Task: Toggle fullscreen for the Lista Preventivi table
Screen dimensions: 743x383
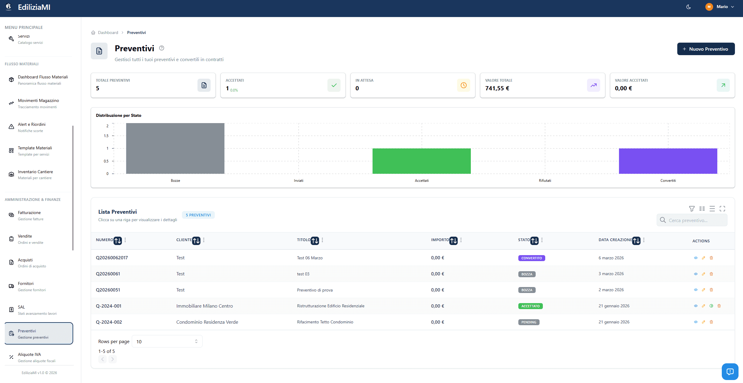Action: 722,209
